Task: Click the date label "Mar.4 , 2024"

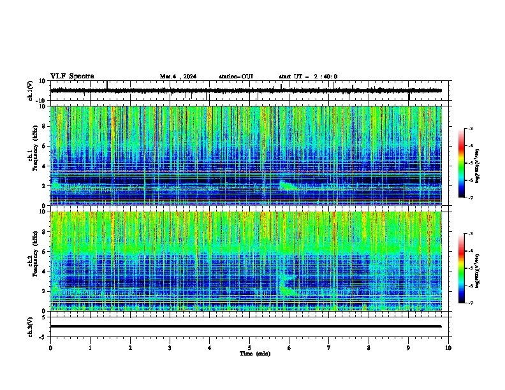Action: coord(178,76)
